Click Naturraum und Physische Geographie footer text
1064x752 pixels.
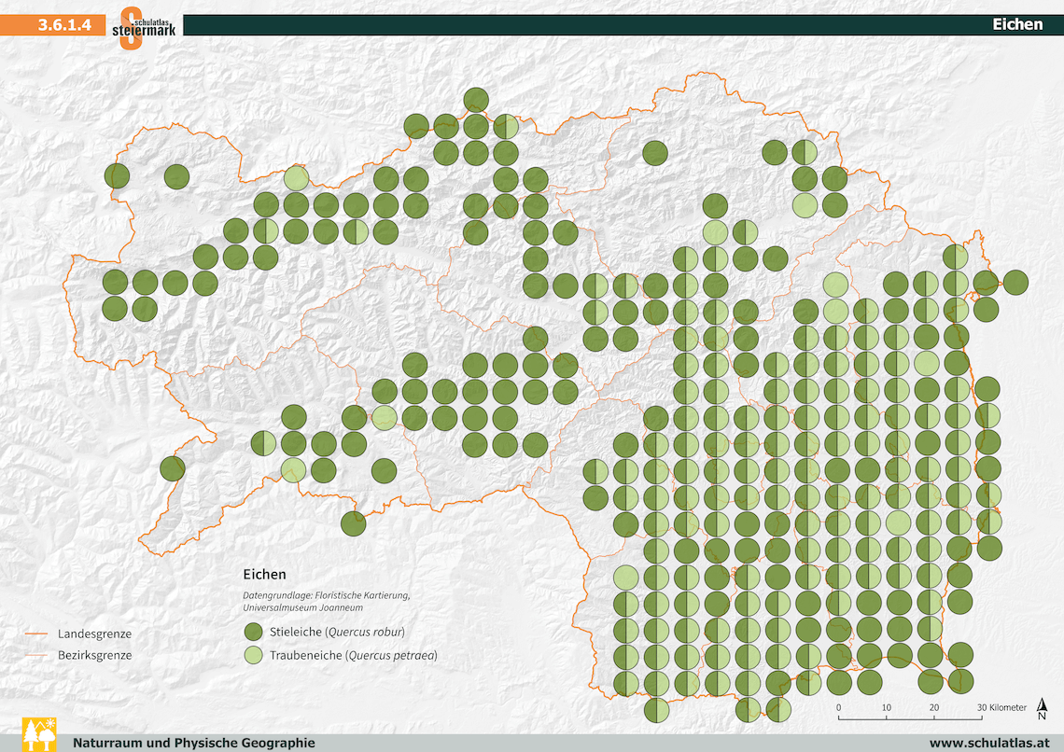tap(193, 743)
